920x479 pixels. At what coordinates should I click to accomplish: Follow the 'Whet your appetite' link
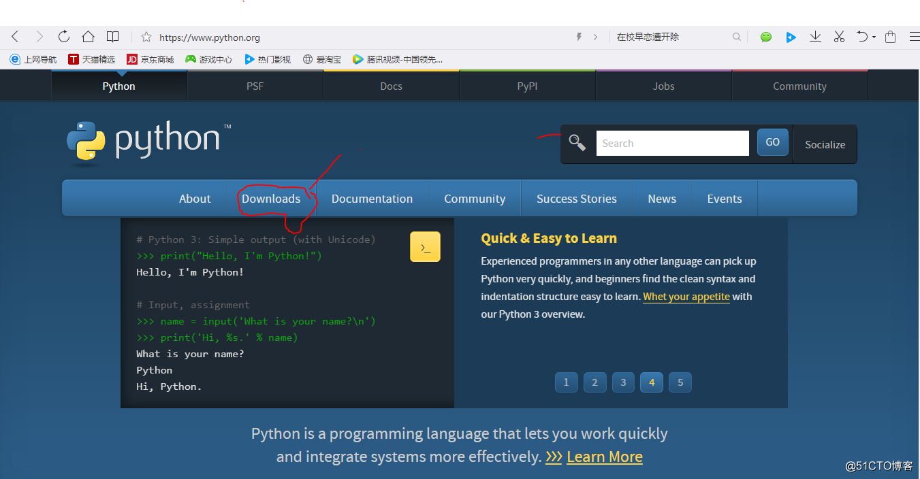686,297
